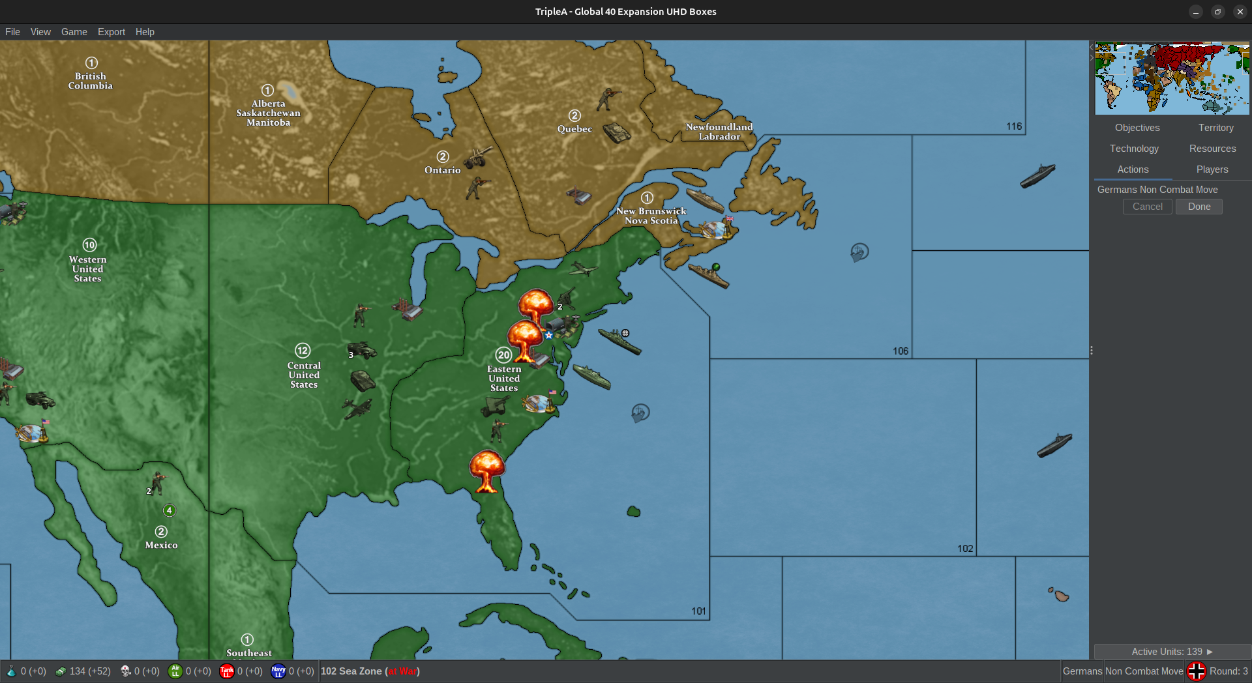This screenshot has height=683, width=1252.
Task: Select the infantry unit in Central United States
Action: pyautogui.click(x=360, y=315)
